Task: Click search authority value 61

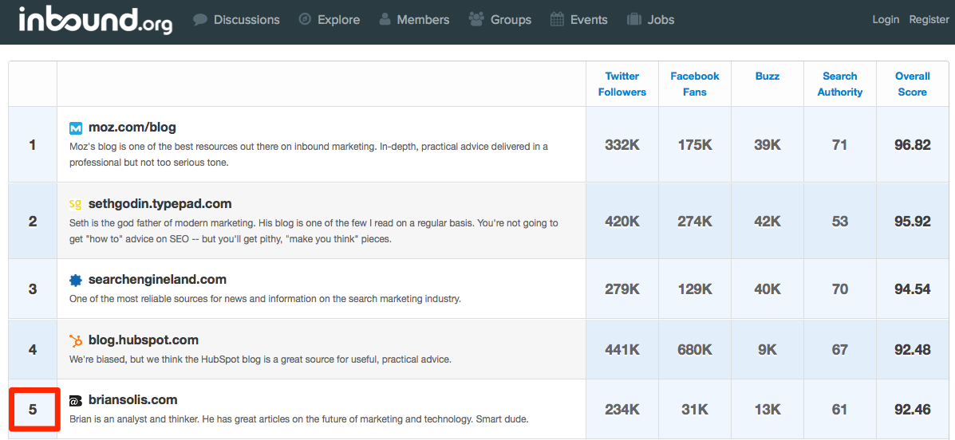Action: pos(840,410)
